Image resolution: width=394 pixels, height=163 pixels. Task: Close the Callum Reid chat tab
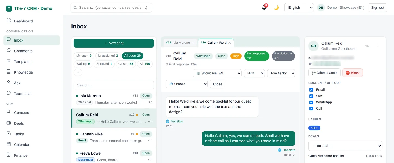[230, 43]
